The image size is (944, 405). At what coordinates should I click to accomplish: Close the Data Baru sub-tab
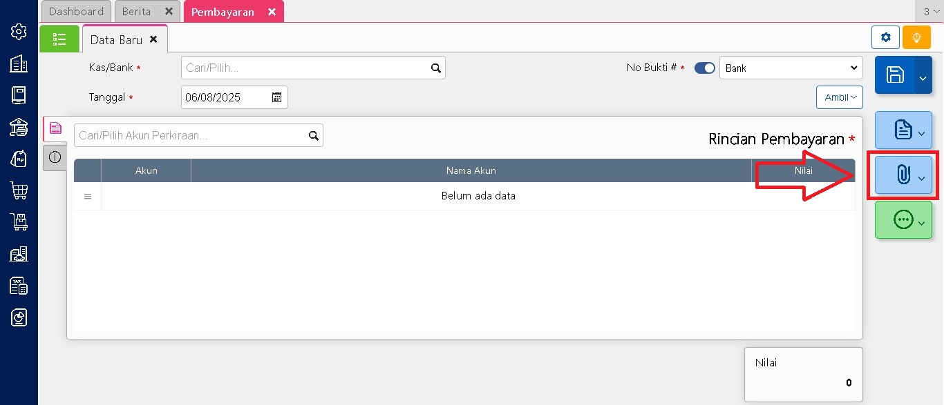tap(153, 39)
